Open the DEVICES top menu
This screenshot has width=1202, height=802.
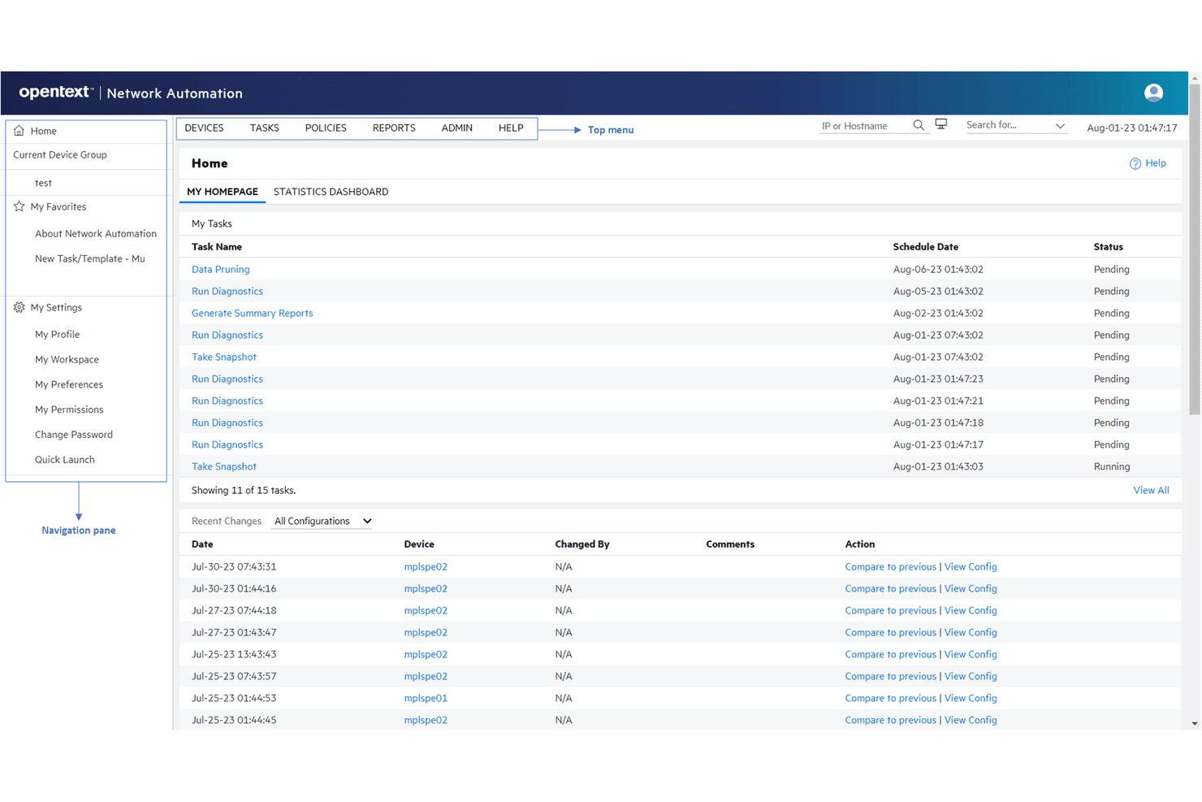point(204,128)
